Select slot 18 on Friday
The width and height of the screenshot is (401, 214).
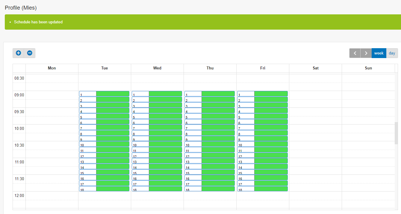(x=262, y=189)
